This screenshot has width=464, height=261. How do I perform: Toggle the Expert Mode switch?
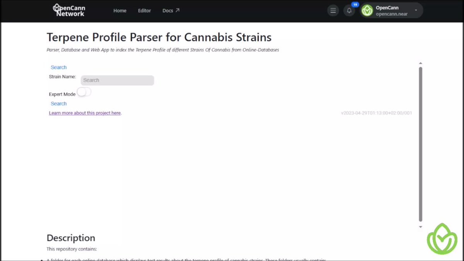pyautogui.click(x=84, y=92)
